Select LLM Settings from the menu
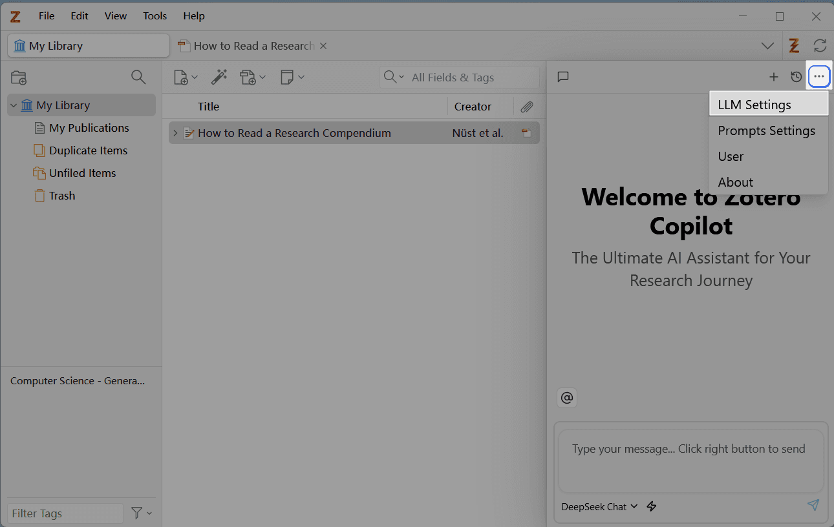Image resolution: width=834 pixels, height=527 pixels. (x=754, y=105)
